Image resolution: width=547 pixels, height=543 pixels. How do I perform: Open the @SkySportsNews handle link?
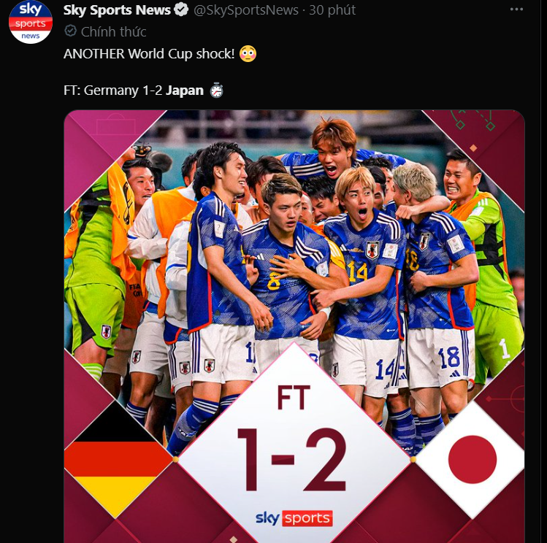pos(246,10)
